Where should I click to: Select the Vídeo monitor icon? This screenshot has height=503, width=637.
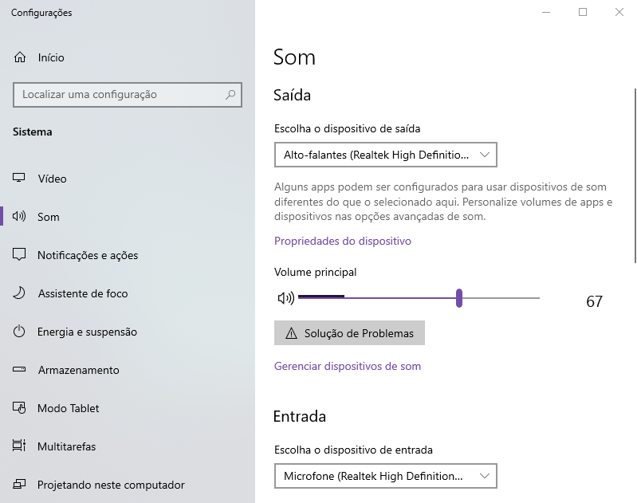coord(18,178)
